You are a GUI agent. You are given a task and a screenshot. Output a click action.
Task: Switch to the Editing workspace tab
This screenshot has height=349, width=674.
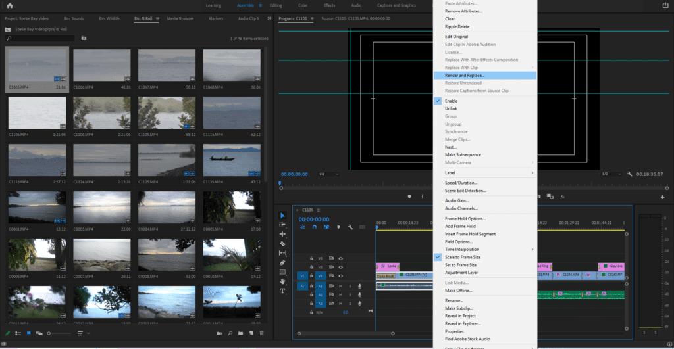(x=276, y=5)
